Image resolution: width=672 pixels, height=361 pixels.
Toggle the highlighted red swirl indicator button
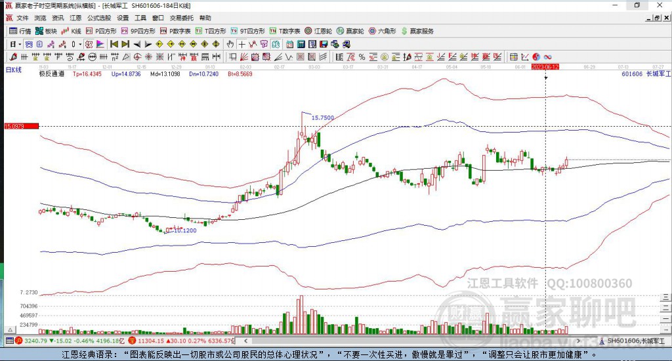click(x=89, y=44)
